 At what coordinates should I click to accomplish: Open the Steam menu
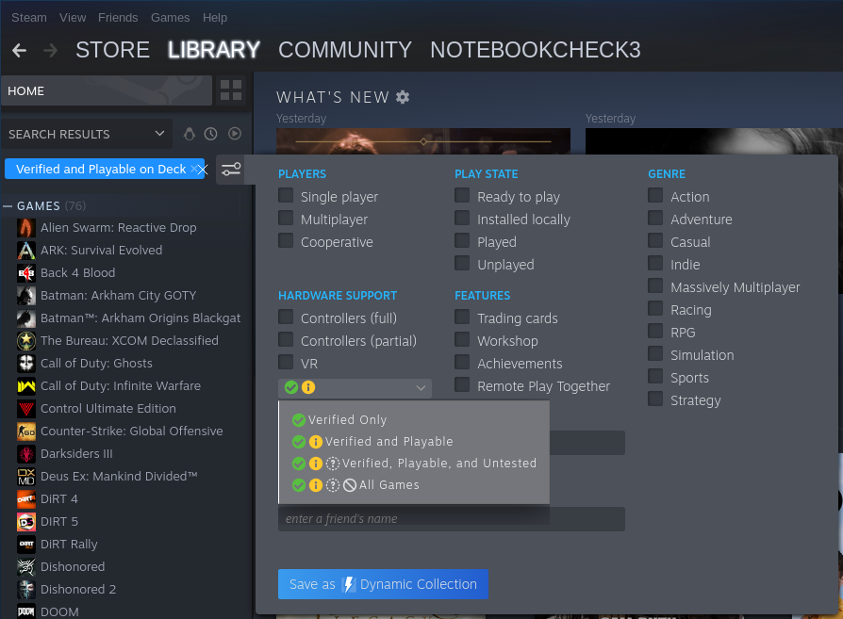point(29,18)
